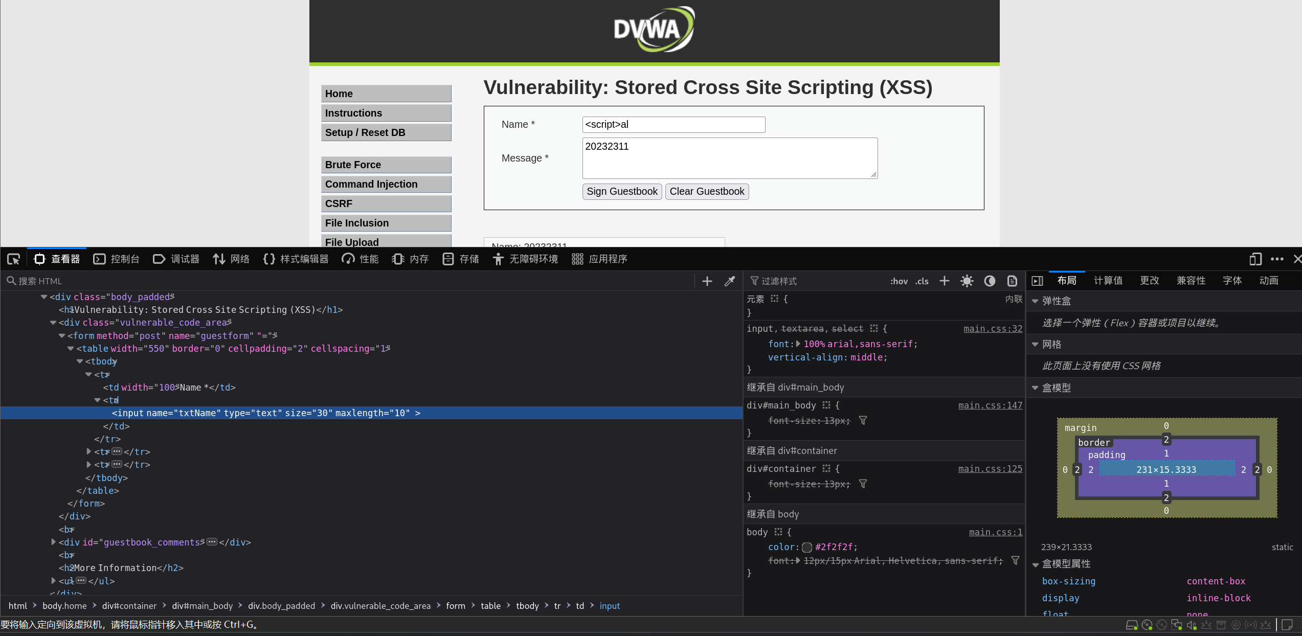
Task: Collapse the form guestform node
Action: coord(62,336)
